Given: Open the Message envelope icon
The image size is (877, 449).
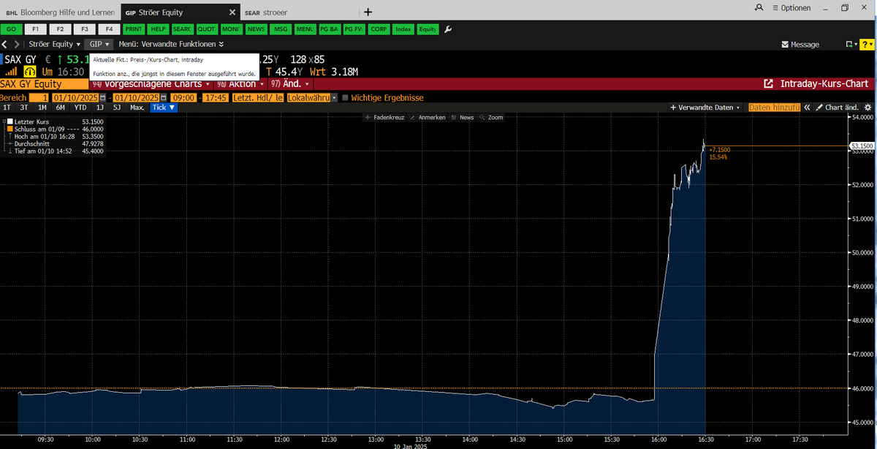Looking at the screenshot, I should 785,44.
